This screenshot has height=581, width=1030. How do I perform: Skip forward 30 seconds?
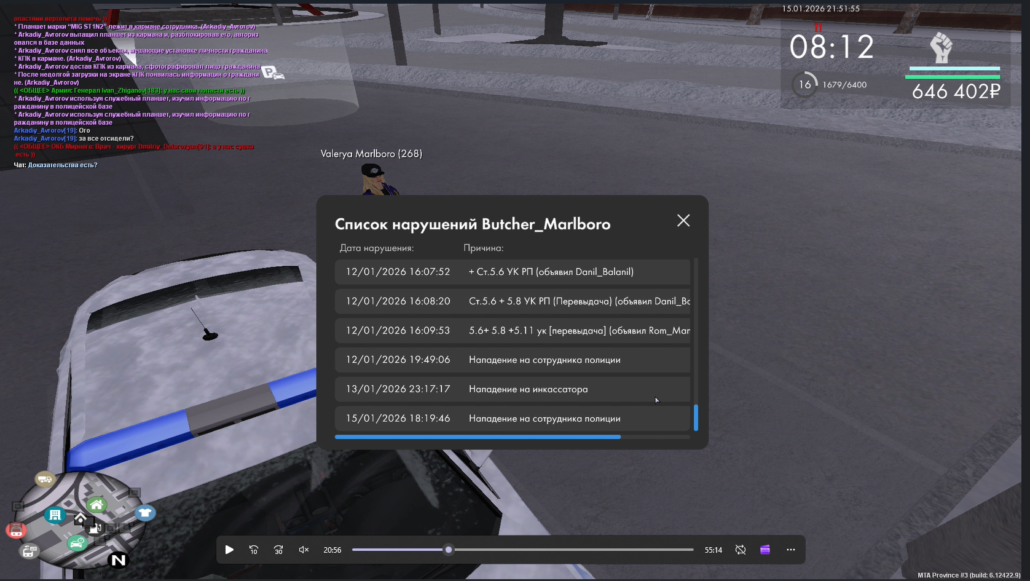(278, 550)
